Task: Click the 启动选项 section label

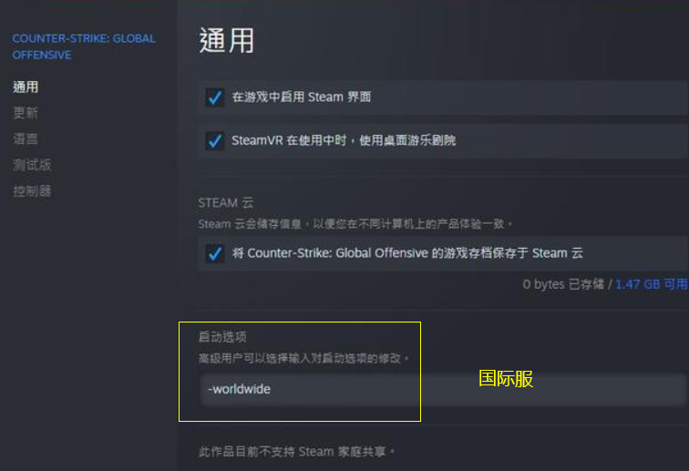Action: 222,337
